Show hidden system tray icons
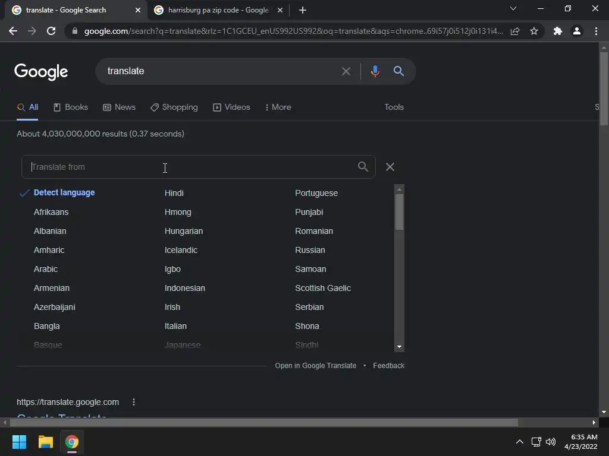This screenshot has width=609, height=456. coord(519,442)
